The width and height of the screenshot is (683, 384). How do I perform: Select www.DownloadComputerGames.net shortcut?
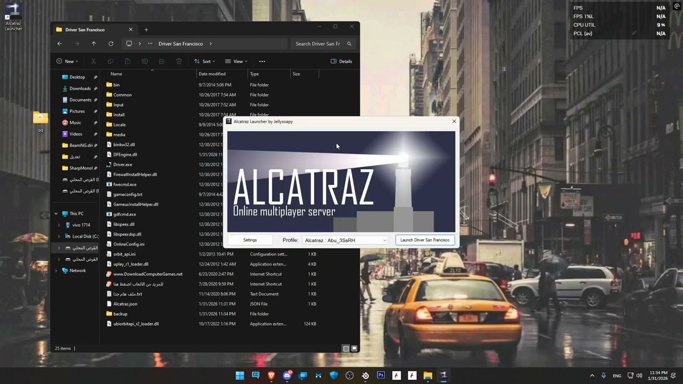[147, 274]
